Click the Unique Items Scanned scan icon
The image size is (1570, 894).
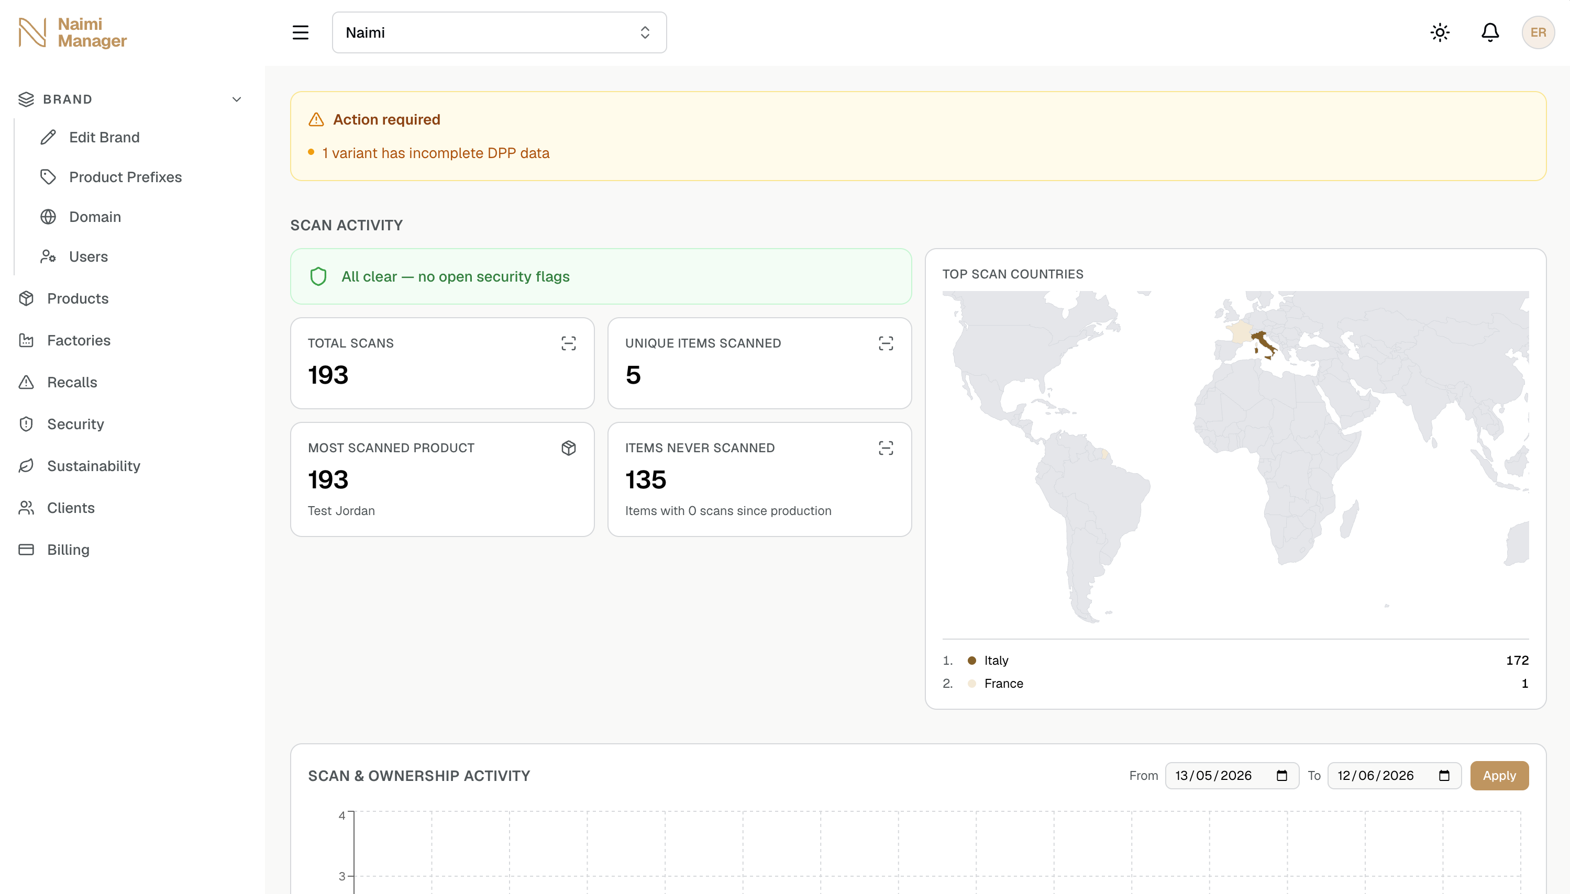coord(885,343)
